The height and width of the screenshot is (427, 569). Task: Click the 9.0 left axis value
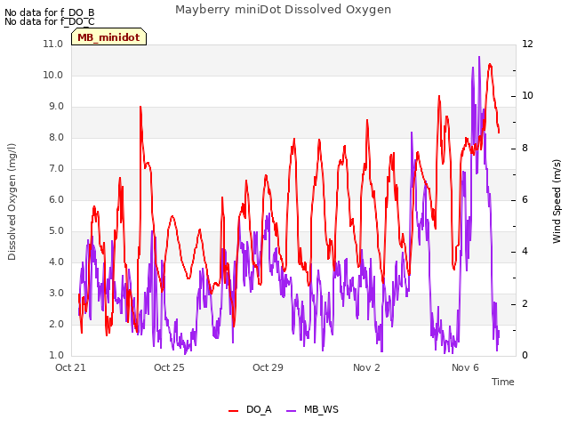pos(56,107)
